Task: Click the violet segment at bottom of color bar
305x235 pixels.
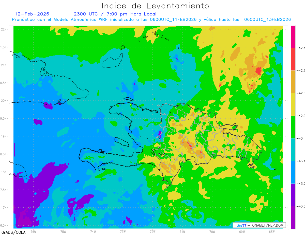Action: pyautogui.click(x=293, y=218)
